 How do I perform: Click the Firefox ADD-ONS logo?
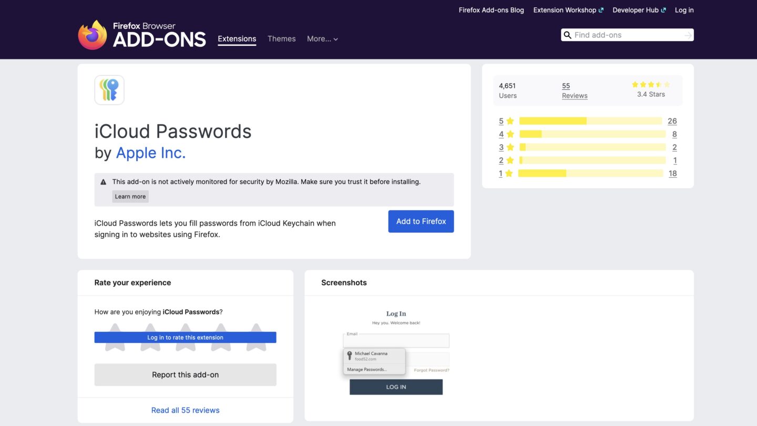click(142, 34)
